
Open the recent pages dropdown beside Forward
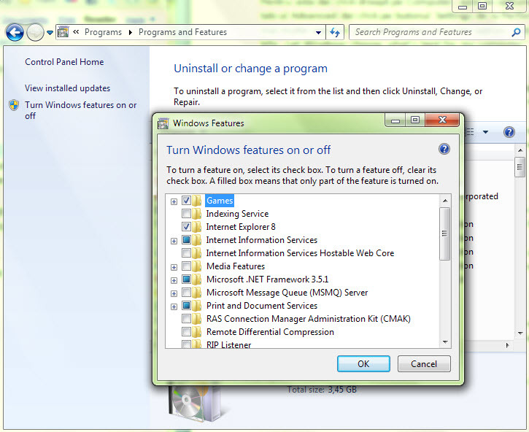tap(50, 33)
